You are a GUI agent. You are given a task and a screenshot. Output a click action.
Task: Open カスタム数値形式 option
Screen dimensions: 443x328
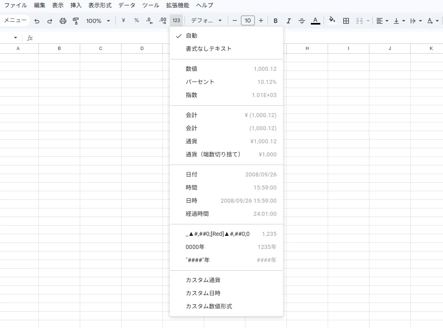point(226,306)
